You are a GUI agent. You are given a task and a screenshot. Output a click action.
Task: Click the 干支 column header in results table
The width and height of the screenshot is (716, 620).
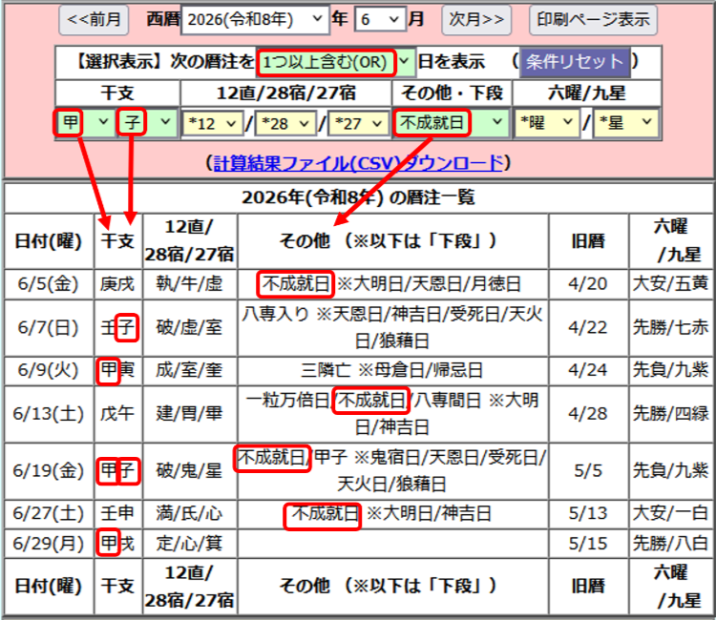(x=117, y=241)
